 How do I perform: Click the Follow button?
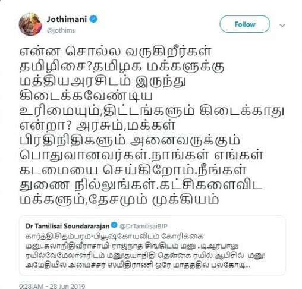(245, 24)
